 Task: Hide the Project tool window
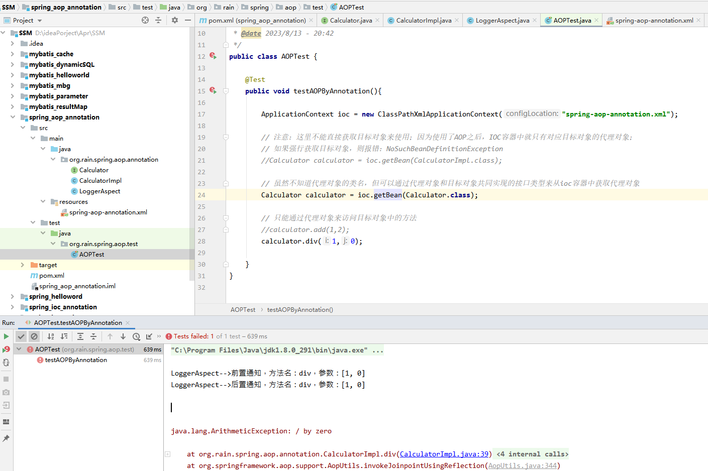click(188, 20)
